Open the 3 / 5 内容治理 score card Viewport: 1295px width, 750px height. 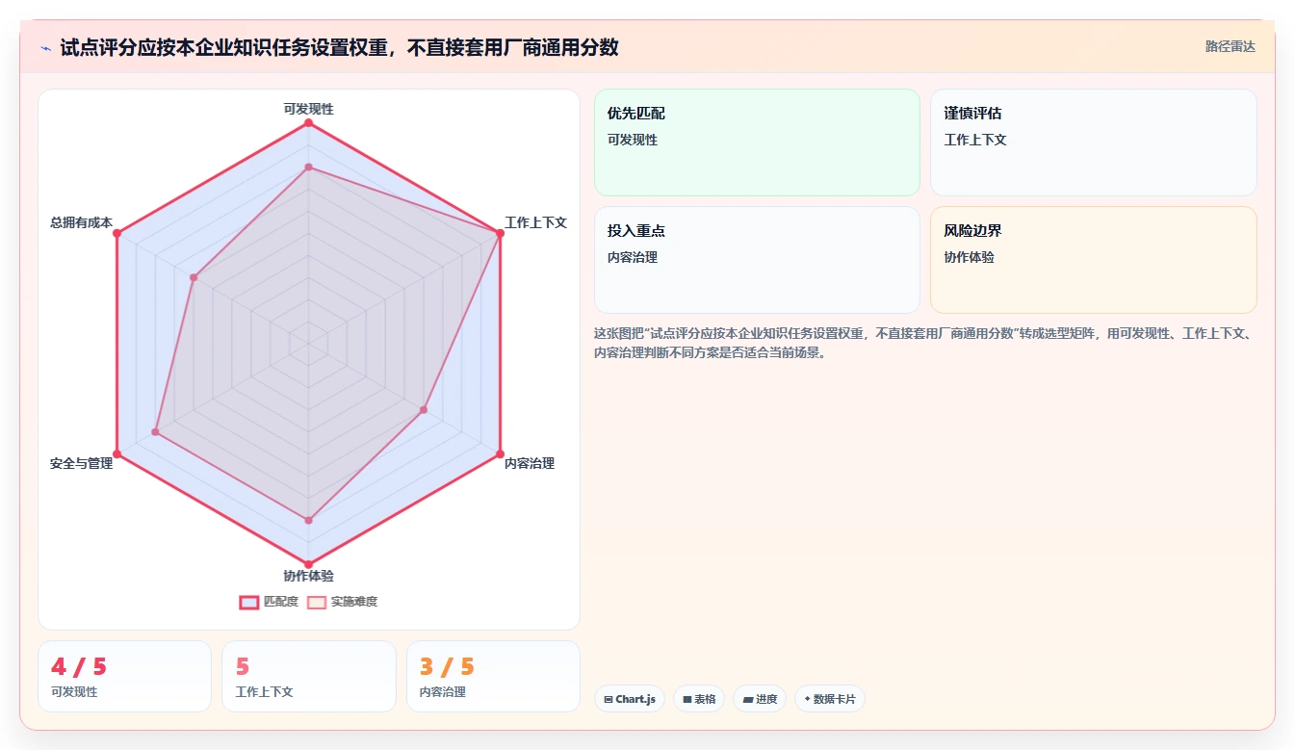[x=493, y=676]
